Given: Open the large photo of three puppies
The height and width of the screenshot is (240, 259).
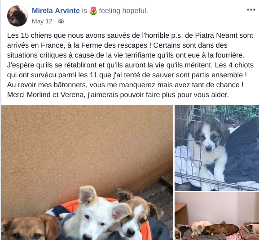Looking at the screenshot, I should click(87, 172).
